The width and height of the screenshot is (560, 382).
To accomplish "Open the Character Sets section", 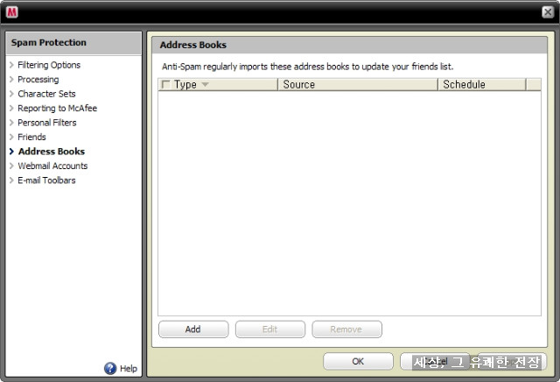I will tap(46, 94).
